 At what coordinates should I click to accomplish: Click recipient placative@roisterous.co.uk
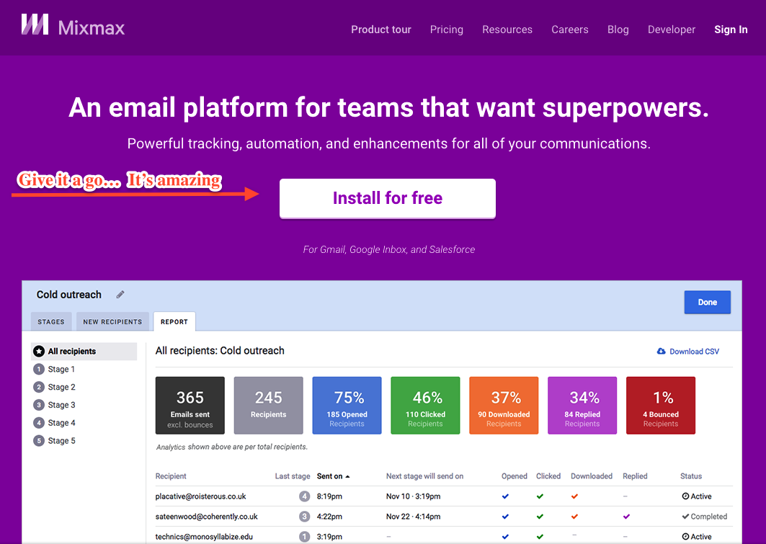click(200, 496)
